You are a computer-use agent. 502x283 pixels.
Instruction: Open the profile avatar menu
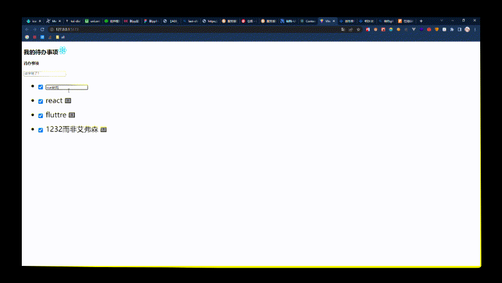coord(467,29)
